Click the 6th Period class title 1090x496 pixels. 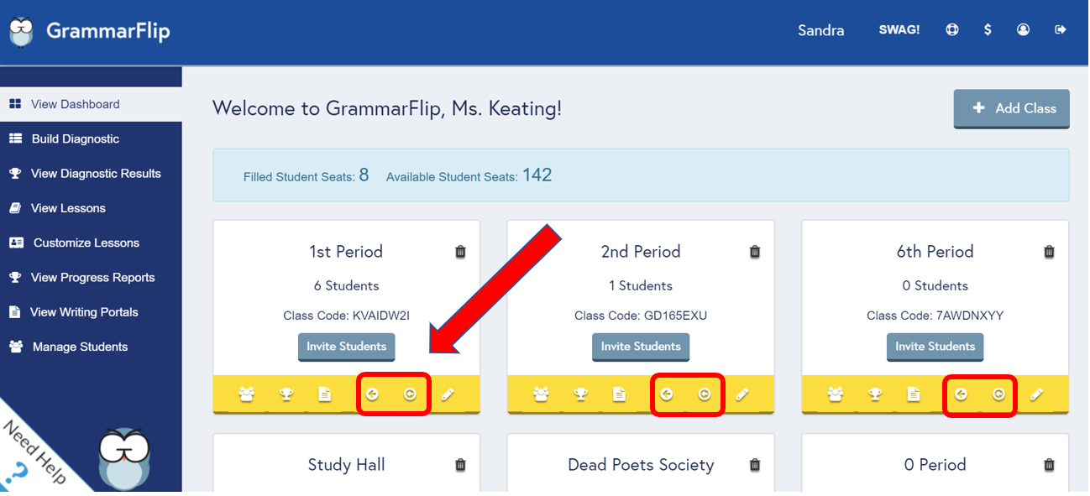point(935,252)
